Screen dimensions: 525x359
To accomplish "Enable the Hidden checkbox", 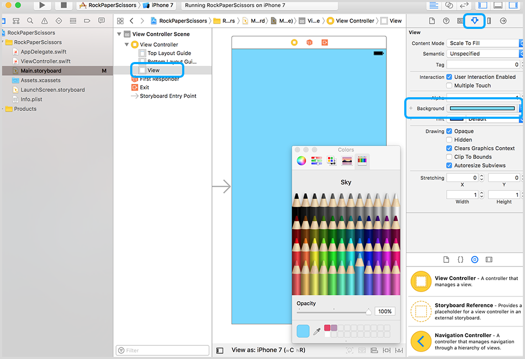I will point(449,140).
